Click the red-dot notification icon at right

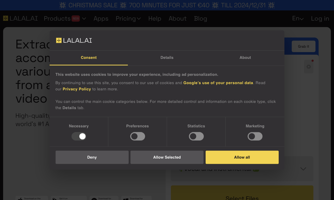click(x=309, y=66)
